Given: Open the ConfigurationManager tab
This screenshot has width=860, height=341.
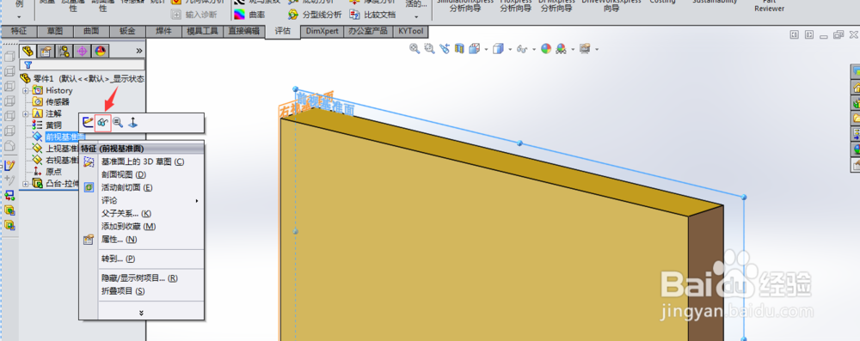Looking at the screenshot, I should [64, 52].
